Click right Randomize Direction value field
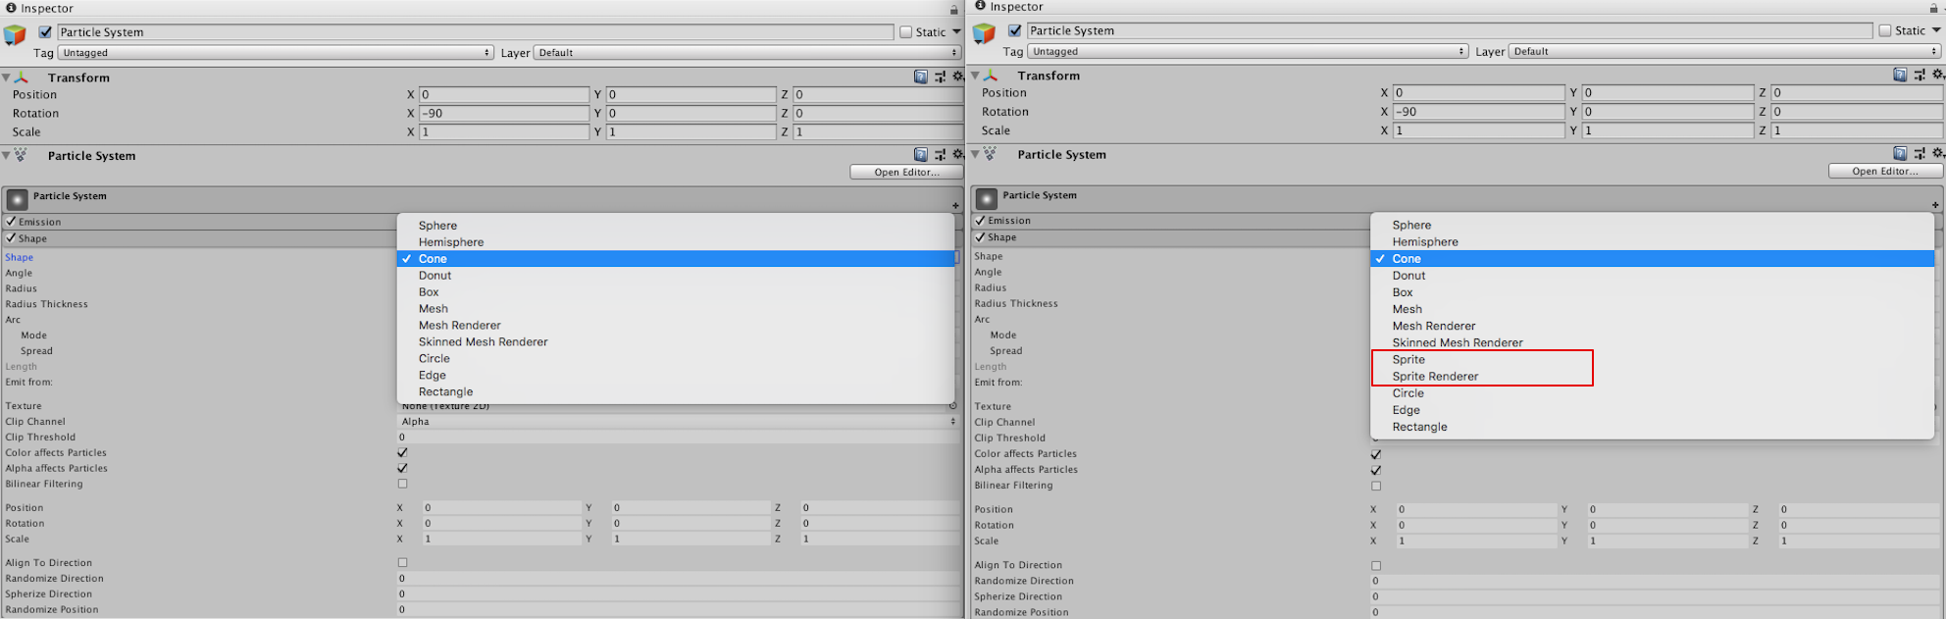The width and height of the screenshot is (1946, 619). click(x=1656, y=581)
